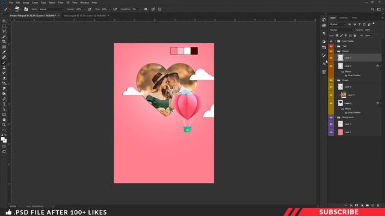Open the brush Mode dropdown in options bar
Viewport: 385px width, 216px height.
tap(51, 9)
